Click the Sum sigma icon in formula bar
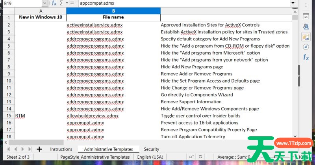The height and width of the screenshot is (165, 315). (61, 3)
